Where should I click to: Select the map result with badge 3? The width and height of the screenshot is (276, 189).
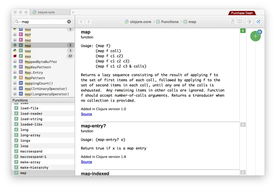[43, 51]
